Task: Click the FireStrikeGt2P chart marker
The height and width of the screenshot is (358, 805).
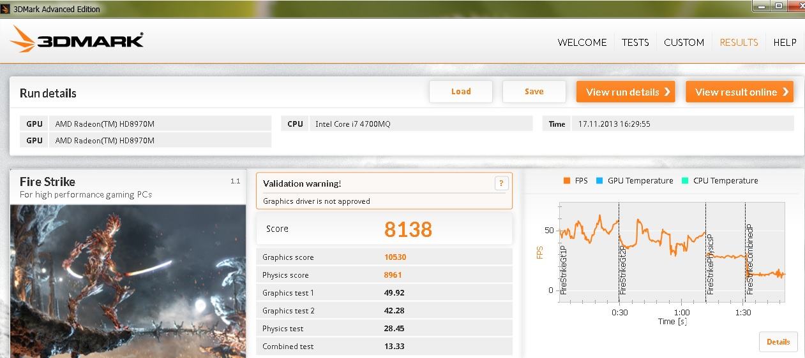Action: click(x=622, y=269)
